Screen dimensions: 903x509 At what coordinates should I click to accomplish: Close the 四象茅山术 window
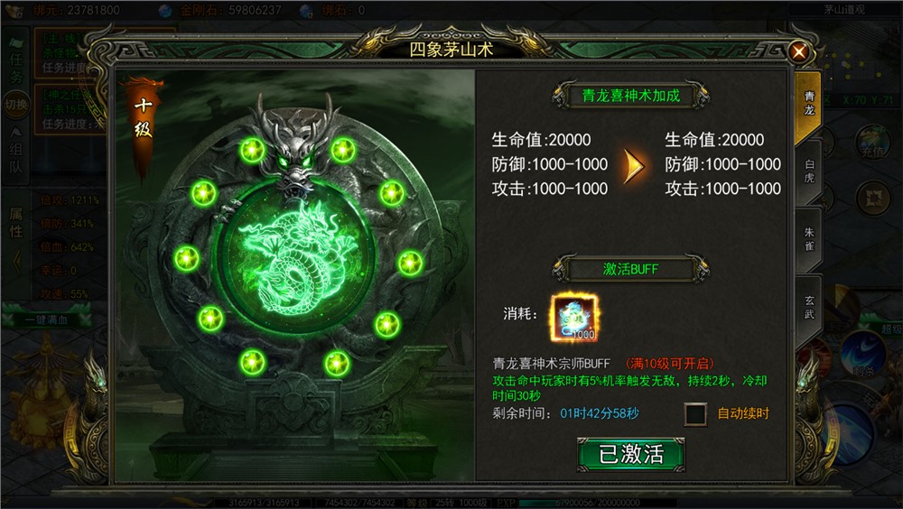[799, 51]
